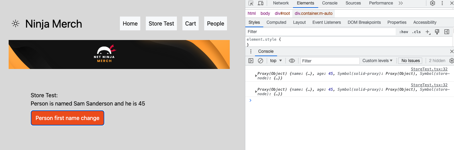Open the Console tab in top bar
The height and width of the screenshot is (150, 454).
[330, 3]
